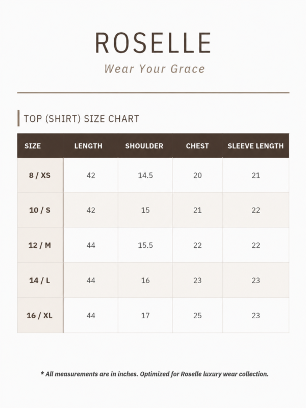Click the 14.5 shoulder value for XS
The width and height of the screenshot is (306, 408).
[145, 175]
